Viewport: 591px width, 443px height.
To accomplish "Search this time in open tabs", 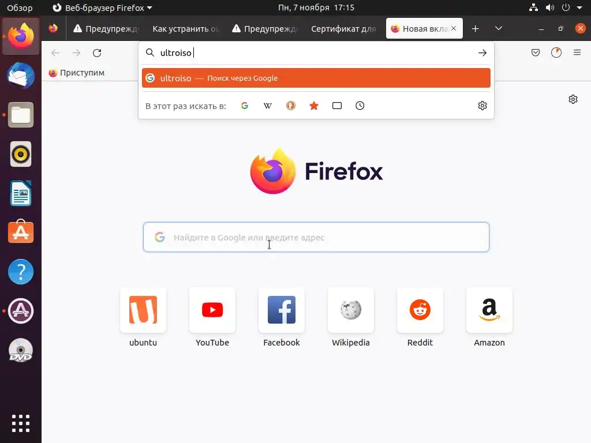I will [337, 106].
